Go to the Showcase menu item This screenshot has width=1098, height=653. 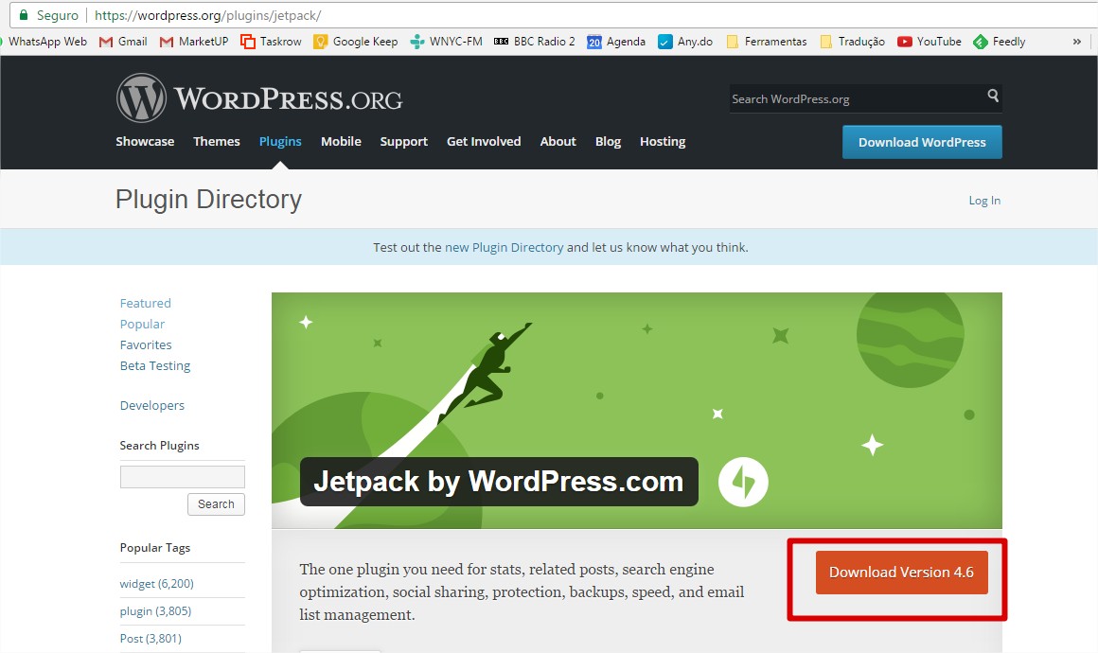(145, 141)
